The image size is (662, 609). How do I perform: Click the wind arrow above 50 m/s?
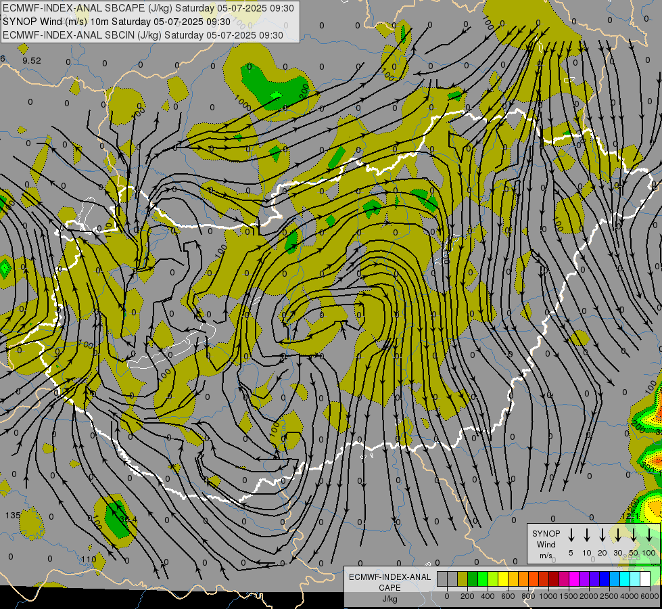click(x=634, y=535)
